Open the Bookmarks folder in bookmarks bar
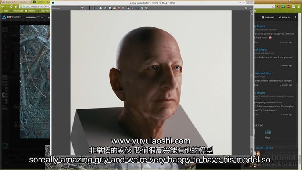This screenshot has width=302, height=170. click(17, 11)
